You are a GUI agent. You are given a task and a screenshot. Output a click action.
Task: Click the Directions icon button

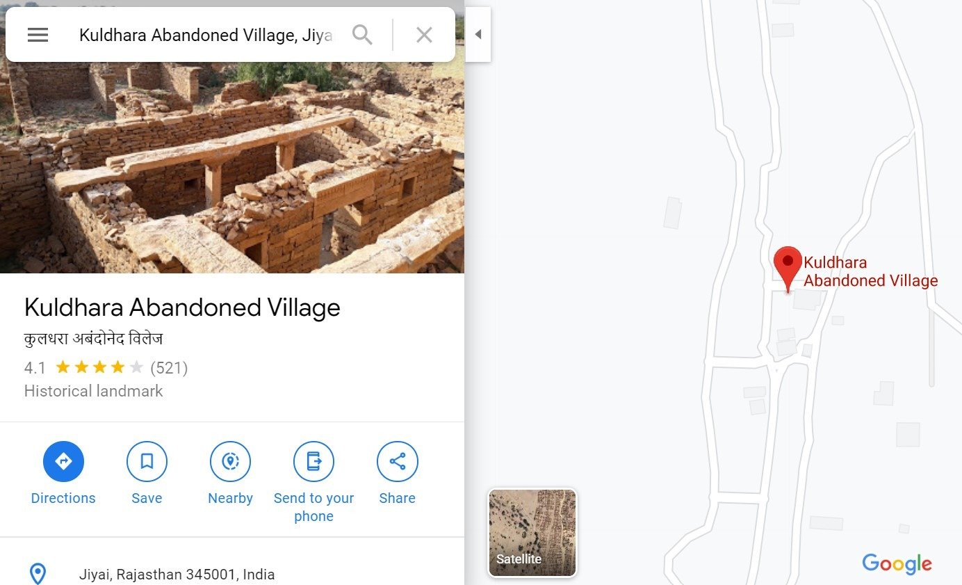[63, 461]
